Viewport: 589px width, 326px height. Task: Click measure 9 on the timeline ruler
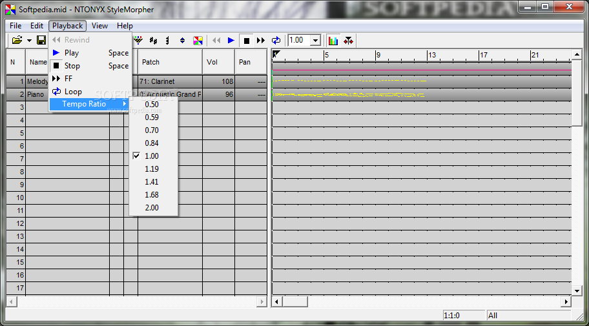click(378, 56)
